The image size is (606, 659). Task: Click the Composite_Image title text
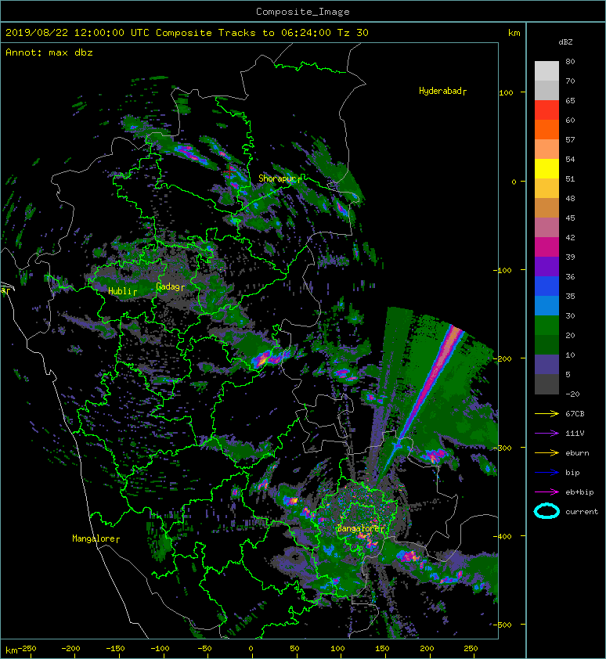tap(303, 12)
